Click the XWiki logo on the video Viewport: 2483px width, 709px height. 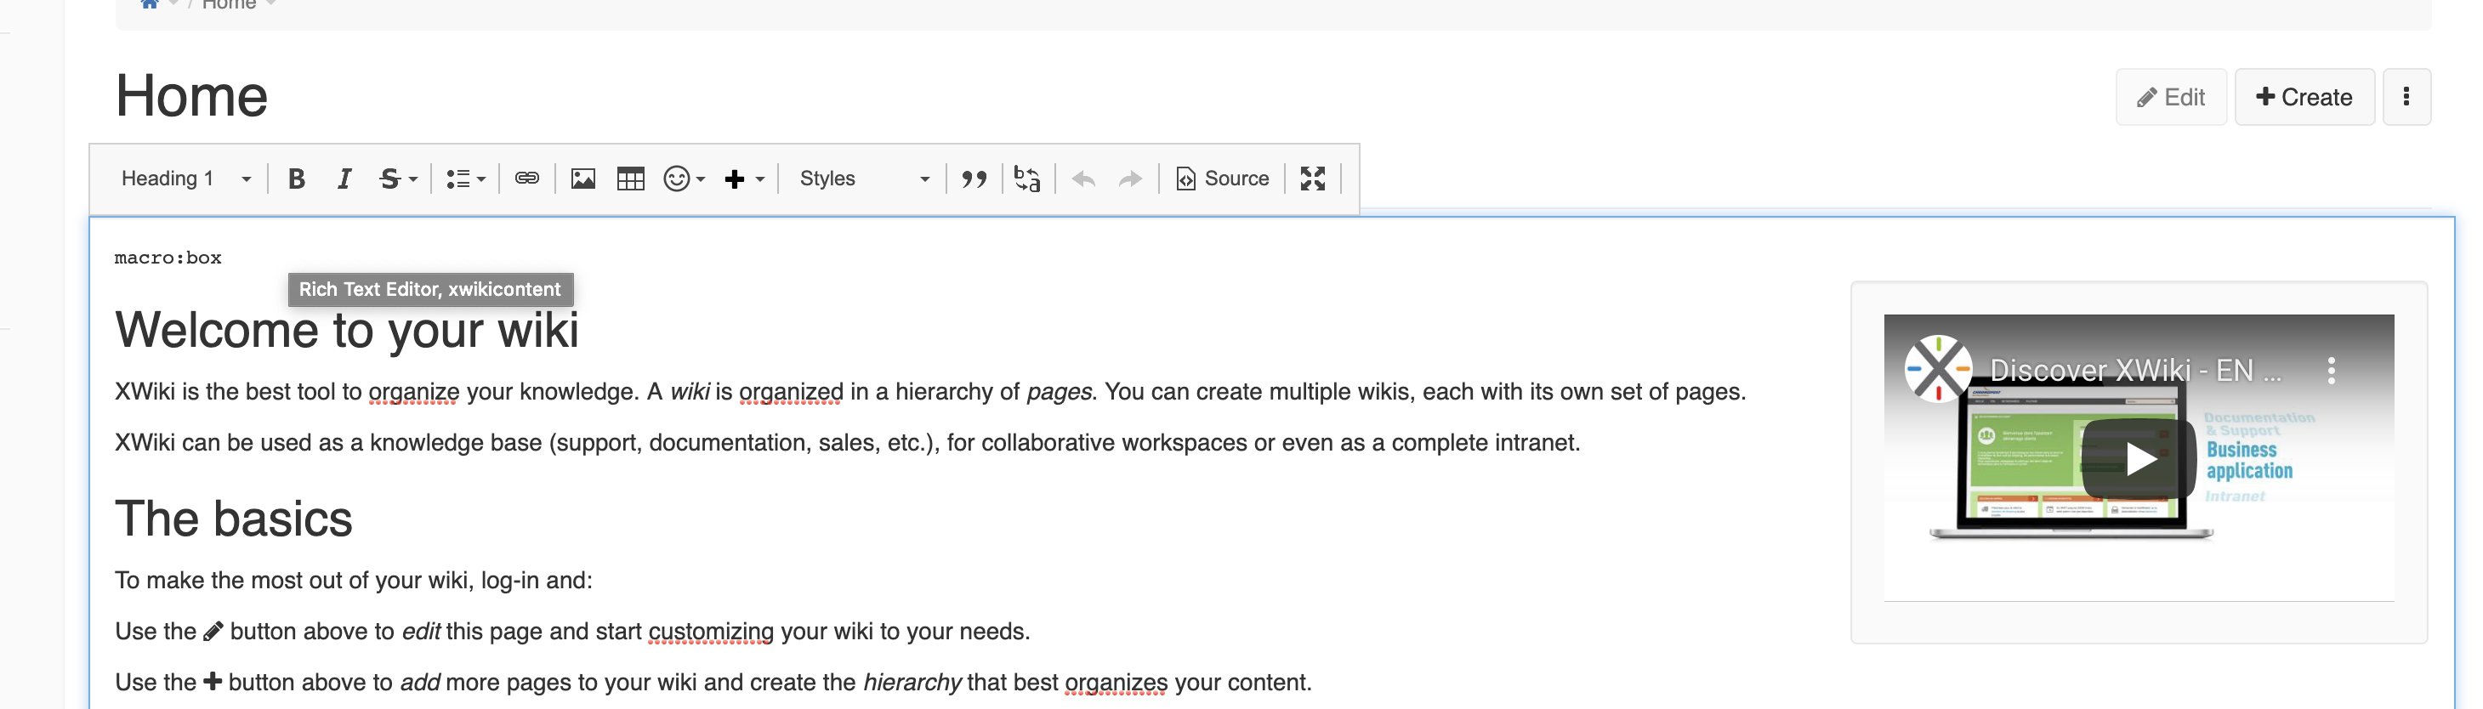1937,369
